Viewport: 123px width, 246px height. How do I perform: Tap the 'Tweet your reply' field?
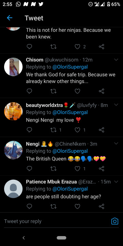click(56, 221)
